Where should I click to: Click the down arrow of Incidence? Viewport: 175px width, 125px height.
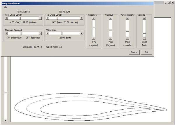coord(94,38)
